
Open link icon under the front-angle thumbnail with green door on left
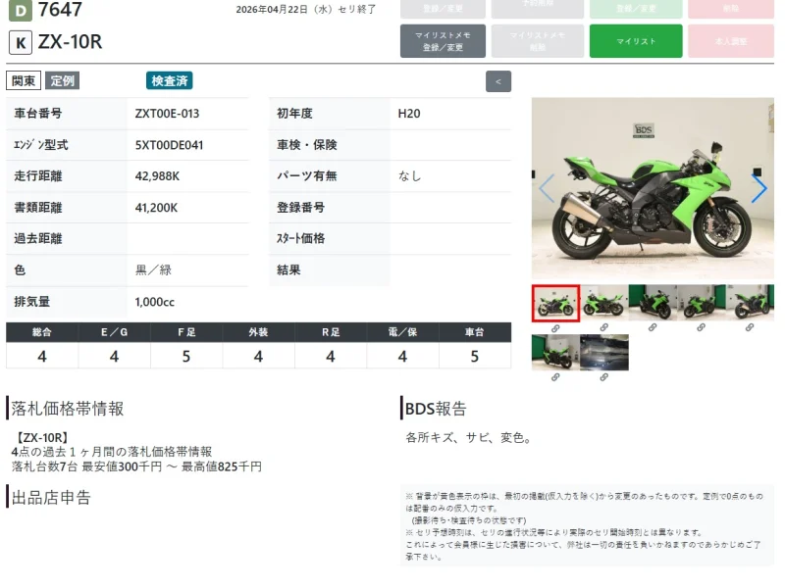click(653, 327)
